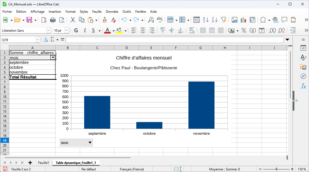Click the Print icon in toolbar
The width and height of the screenshot is (309, 172).
point(53,20)
